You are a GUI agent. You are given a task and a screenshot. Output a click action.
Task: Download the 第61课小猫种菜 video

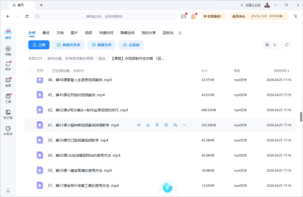click(x=148, y=125)
